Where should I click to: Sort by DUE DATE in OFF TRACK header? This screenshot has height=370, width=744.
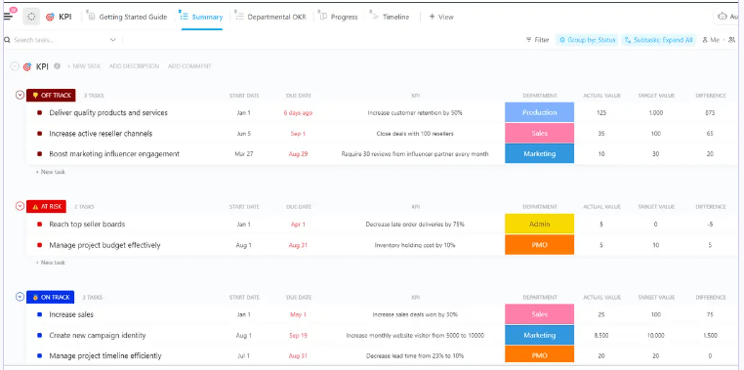[299, 96]
